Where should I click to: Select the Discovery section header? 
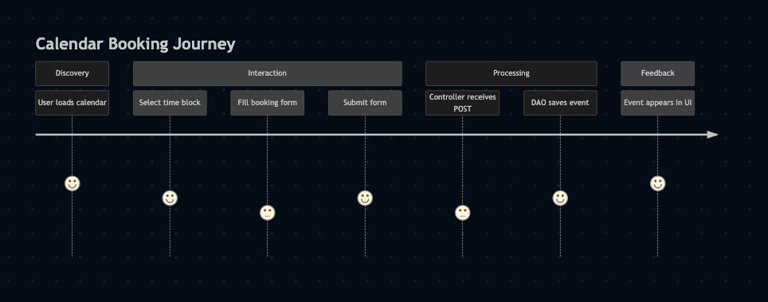point(72,73)
